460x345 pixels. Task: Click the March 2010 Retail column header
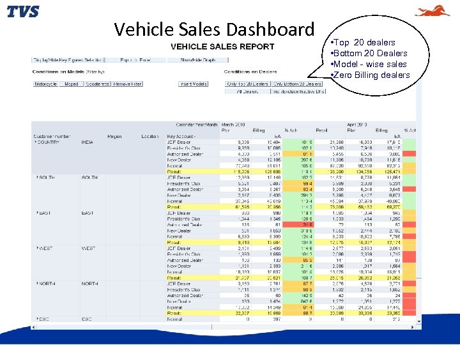tap(321, 130)
